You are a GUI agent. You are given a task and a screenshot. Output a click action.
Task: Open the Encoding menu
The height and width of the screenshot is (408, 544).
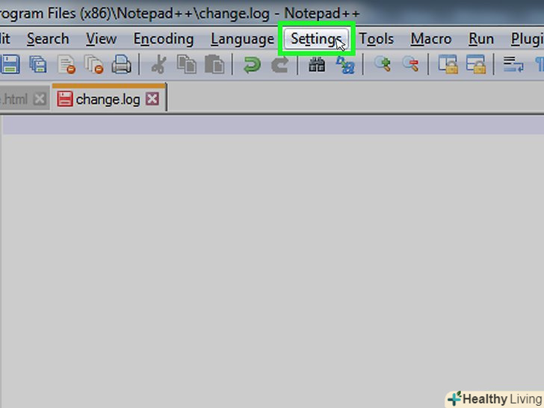coord(164,39)
